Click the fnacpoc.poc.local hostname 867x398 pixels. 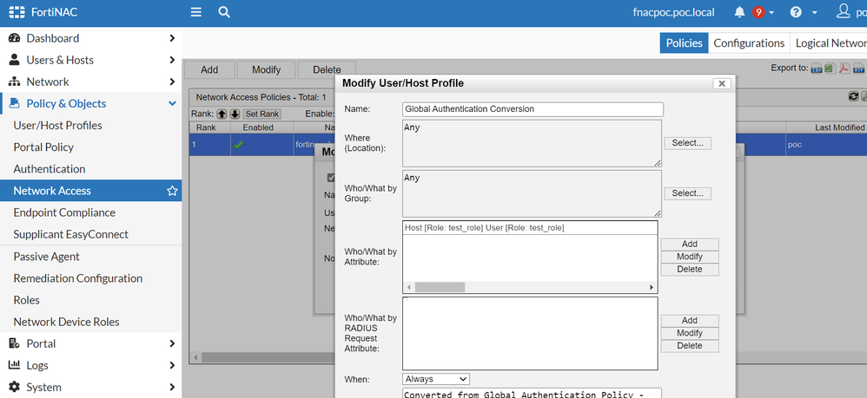click(x=673, y=12)
